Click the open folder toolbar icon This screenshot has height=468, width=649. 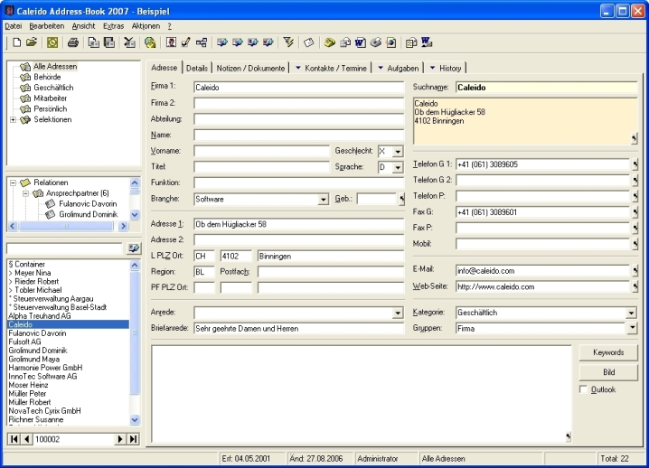coord(32,42)
